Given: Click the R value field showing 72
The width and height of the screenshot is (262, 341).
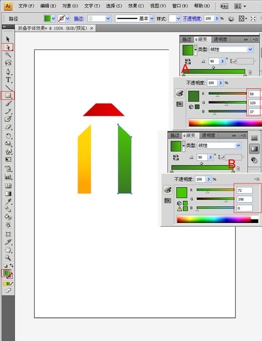Looking at the screenshot, I should coord(245,190).
